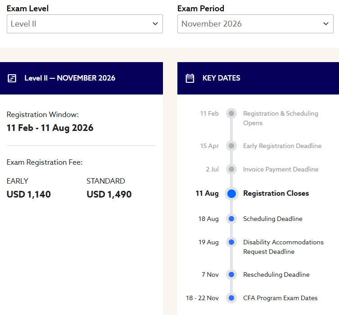The width and height of the screenshot is (339, 315).
Task: Select the 11 Feb registration opens marker
Action: click(x=231, y=113)
